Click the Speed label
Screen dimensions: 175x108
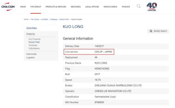click(69, 80)
